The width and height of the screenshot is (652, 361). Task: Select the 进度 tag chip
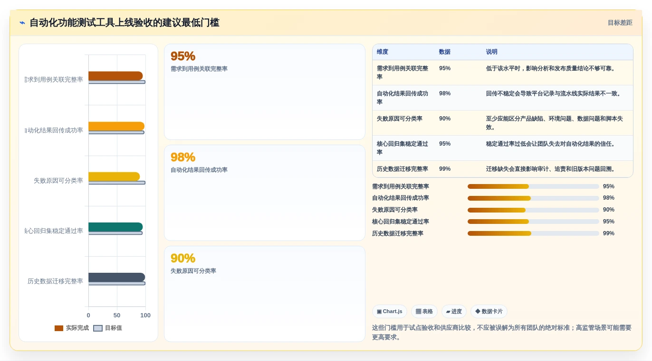(x=454, y=312)
